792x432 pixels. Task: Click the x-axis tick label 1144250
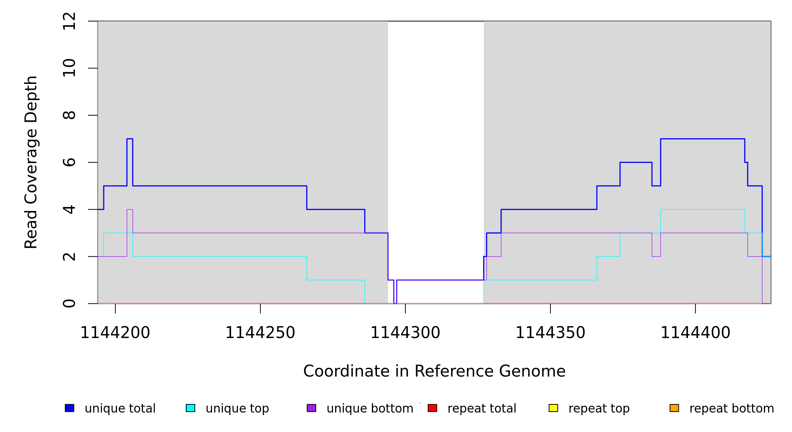point(260,333)
